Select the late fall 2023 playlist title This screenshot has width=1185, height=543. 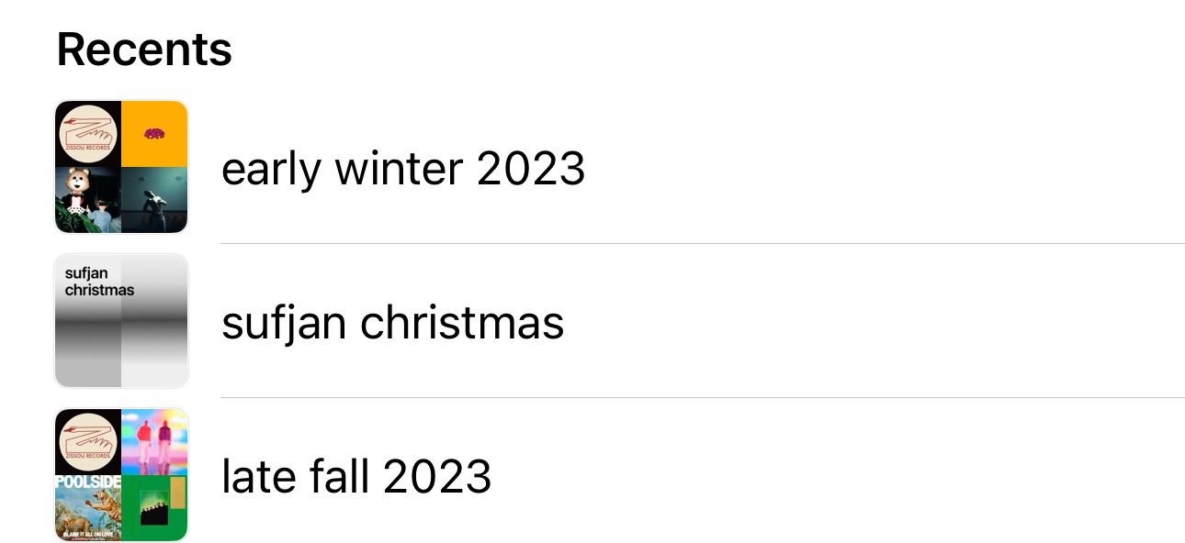pyautogui.click(x=356, y=477)
